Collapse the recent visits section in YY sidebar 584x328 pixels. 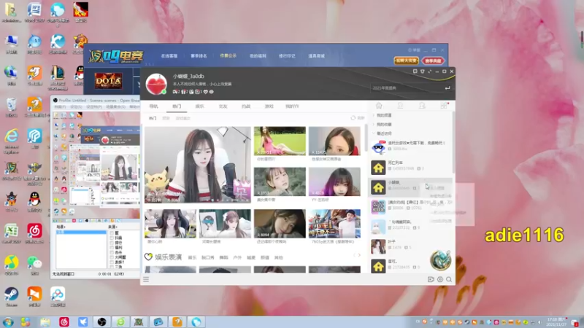click(x=373, y=133)
